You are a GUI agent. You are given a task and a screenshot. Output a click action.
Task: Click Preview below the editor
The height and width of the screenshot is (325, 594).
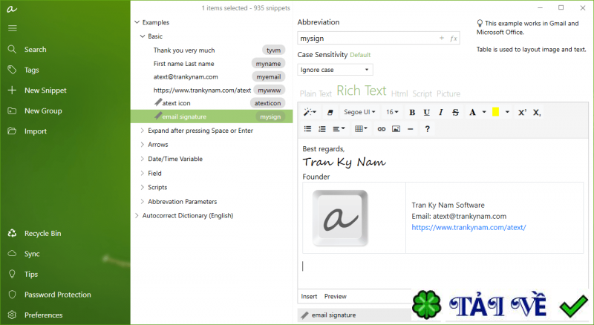click(336, 297)
